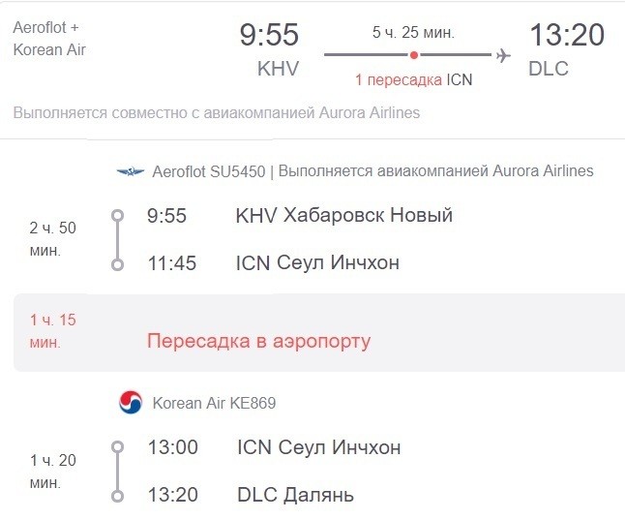This screenshot has height=519, width=625.
Task: Click the '1 пересадка ICN' stopover label
Action: [x=413, y=79]
